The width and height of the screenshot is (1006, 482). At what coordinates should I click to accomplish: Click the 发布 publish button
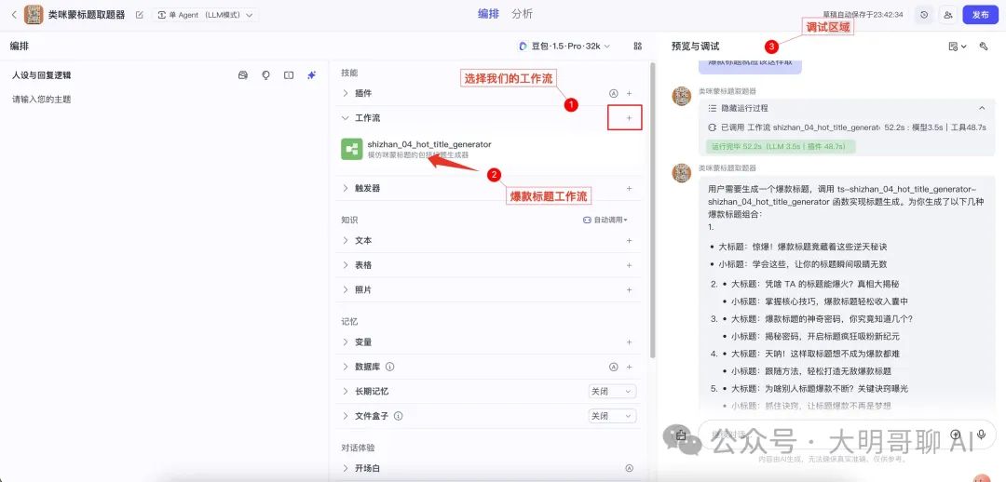point(980,15)
